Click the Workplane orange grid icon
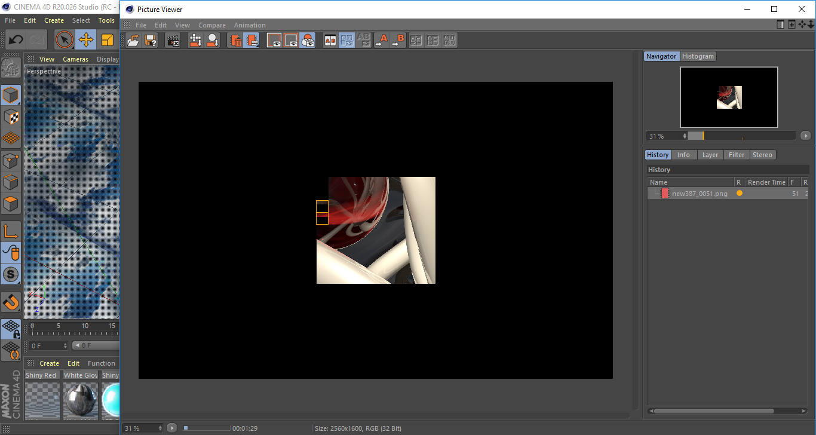This screenshot has height=435, width=816. coord(11,139)
